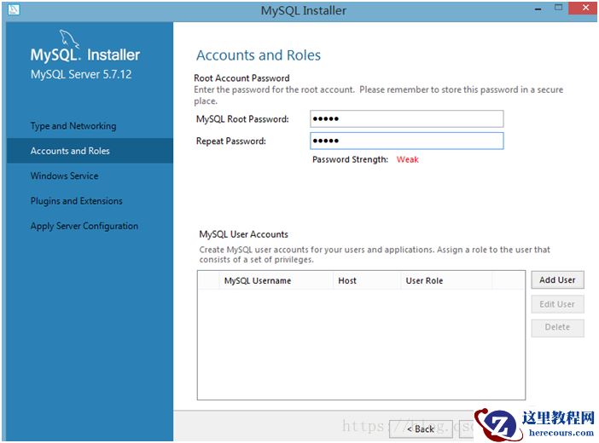Click the Add User button
Screen dimensions: 599x443
(557, 280)
